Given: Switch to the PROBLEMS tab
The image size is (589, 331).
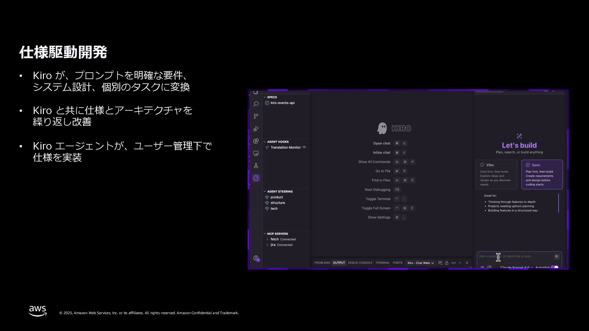Looking at the screenshot, I should [x=322, y=263].
